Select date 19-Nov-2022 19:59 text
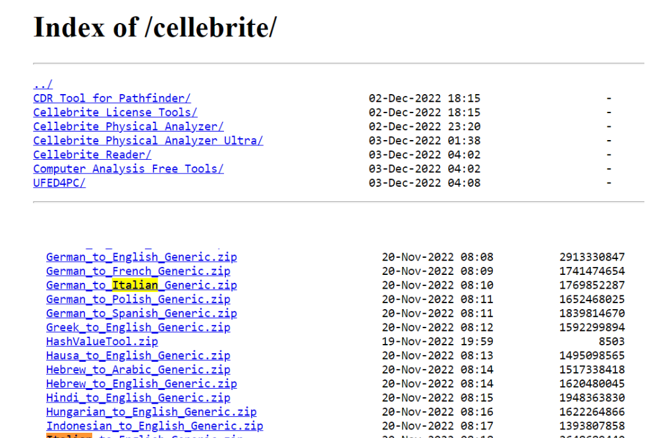The height and width of the screenshot is (438, 649). coord(437,341)
